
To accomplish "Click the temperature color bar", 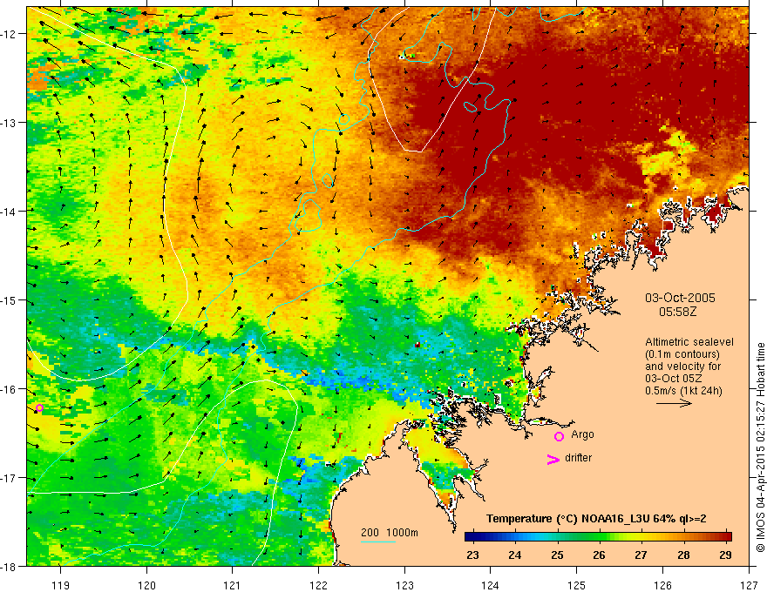I will point(598,536).
